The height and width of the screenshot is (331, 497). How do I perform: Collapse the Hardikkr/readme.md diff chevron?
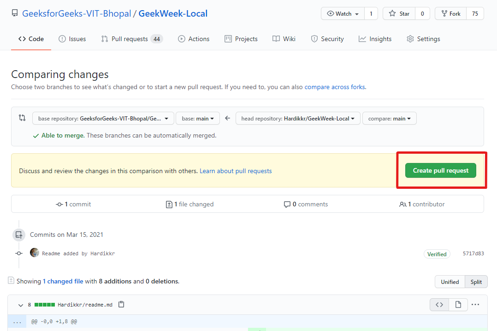(x=21, y=305)
